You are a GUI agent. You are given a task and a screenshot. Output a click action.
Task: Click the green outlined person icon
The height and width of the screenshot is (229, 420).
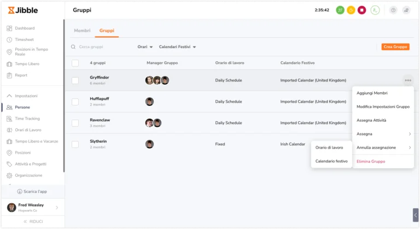(375, 10)
